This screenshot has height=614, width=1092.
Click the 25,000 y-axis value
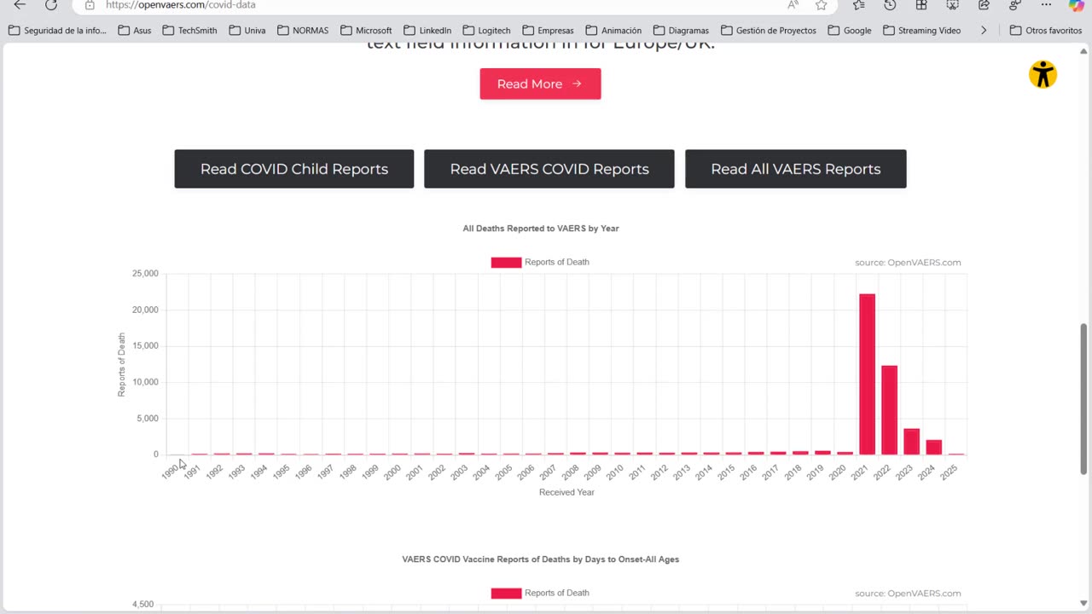click(145, 274)
